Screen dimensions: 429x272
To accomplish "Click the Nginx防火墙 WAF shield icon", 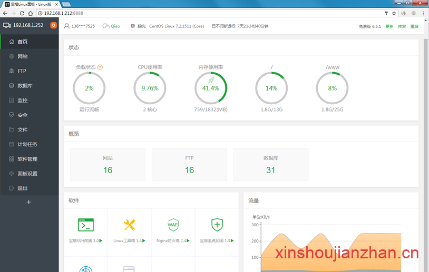I will [173, 225].
